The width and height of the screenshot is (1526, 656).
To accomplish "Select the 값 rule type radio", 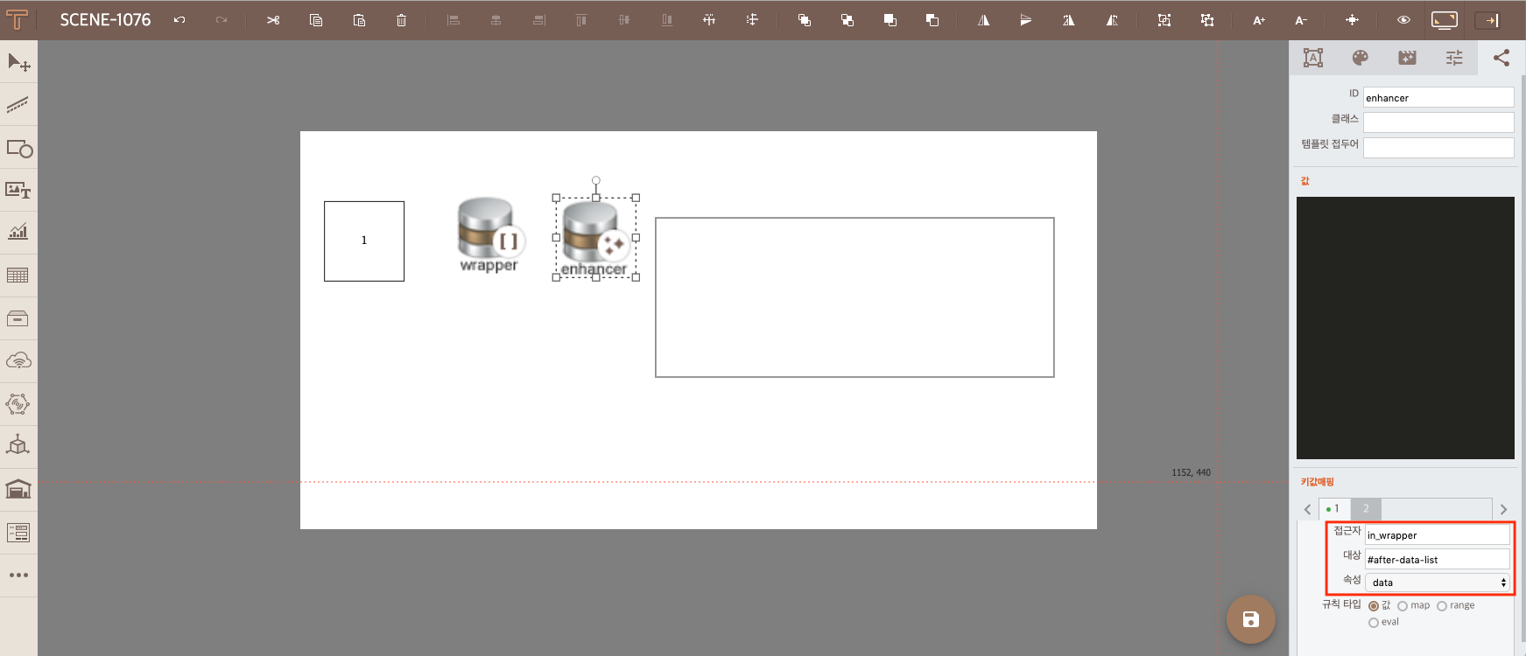I will pos(1373,606).
